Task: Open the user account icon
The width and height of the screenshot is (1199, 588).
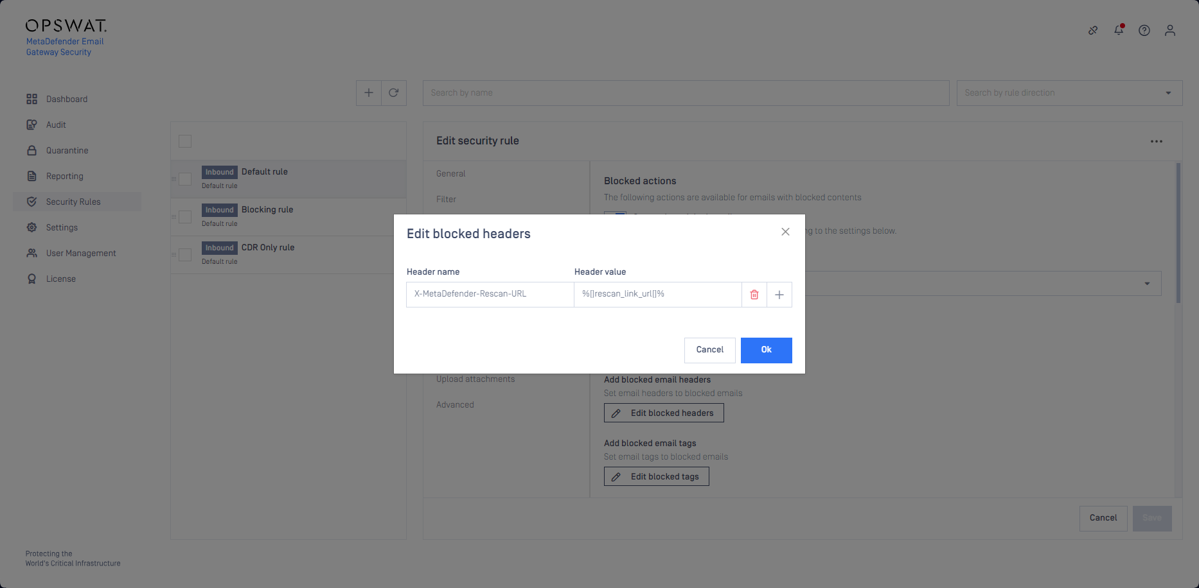Action: click(x=1170, y=30)
